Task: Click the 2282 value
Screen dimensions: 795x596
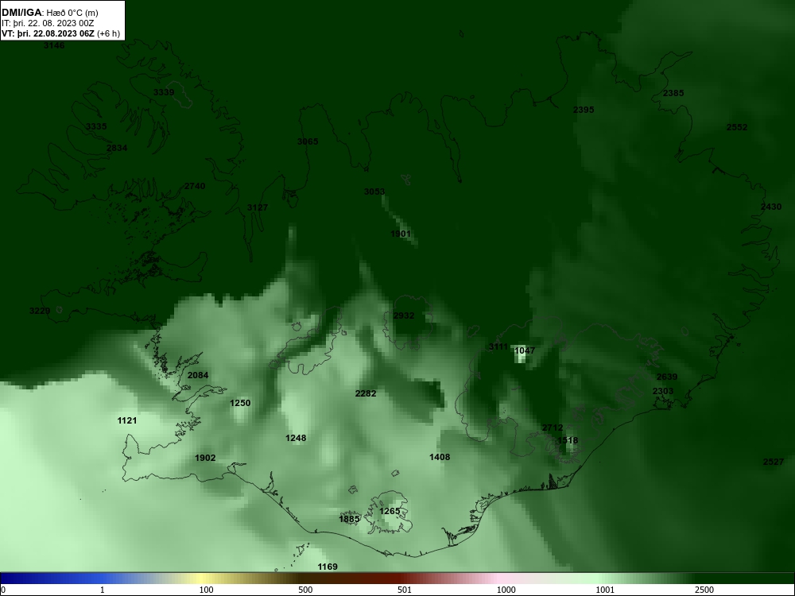Action: pyautogui.click(x=366, y=394)
